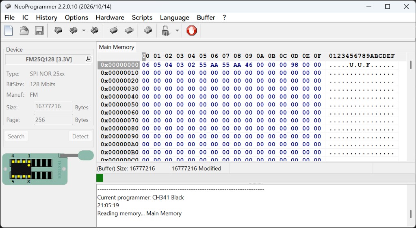Click the ASCII header 0123456789ABCDEF
Screen dimensions: 416x228
362,56
